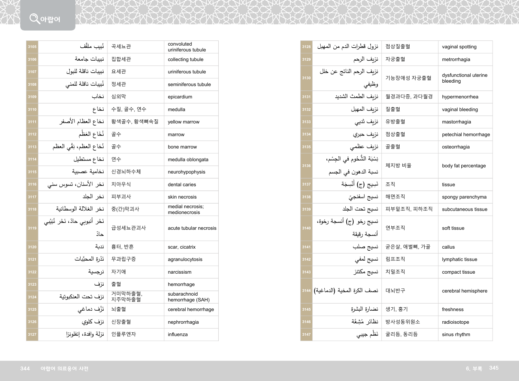Click page number 345 in footer
519x381 pixels.
point(494,368)
